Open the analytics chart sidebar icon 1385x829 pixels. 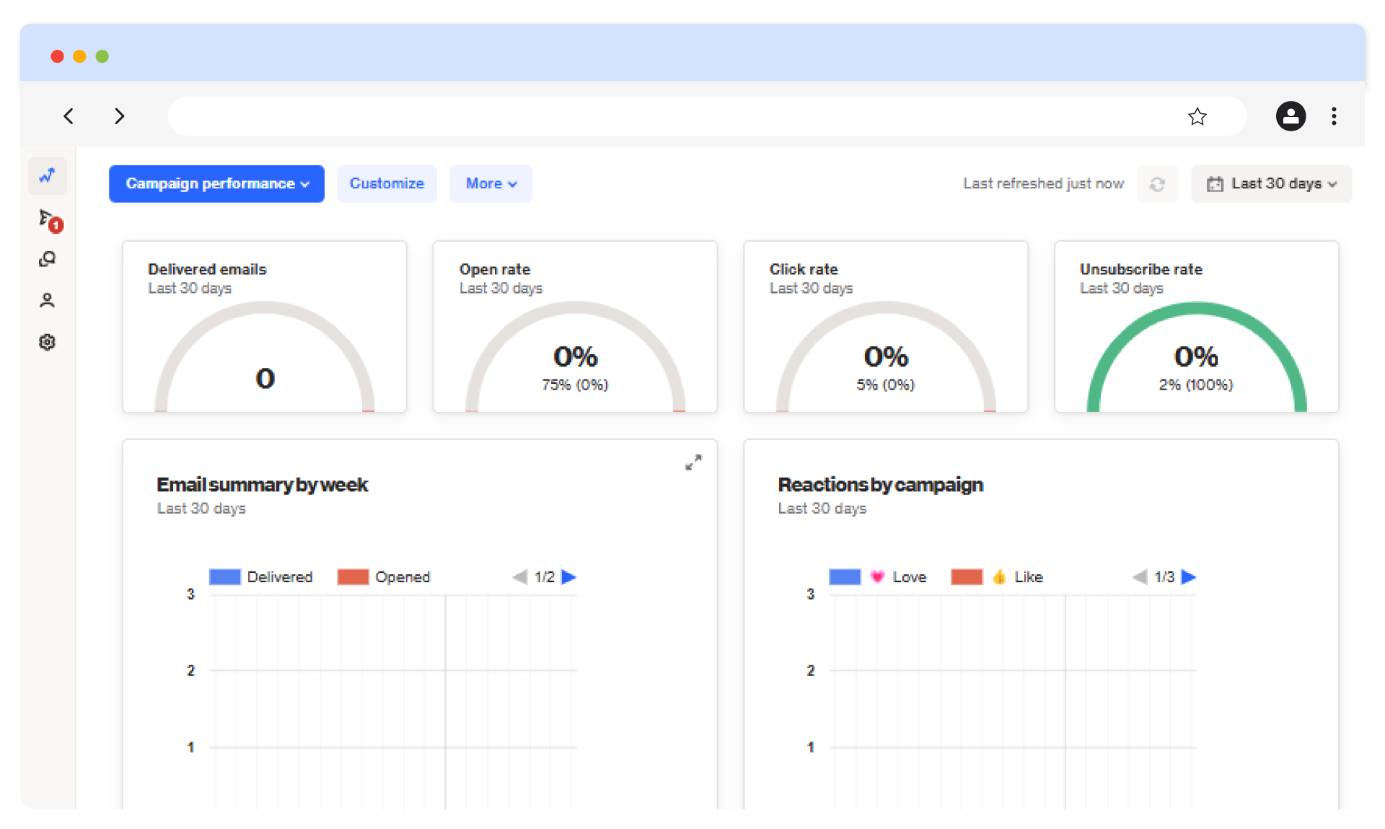point(48,176)
